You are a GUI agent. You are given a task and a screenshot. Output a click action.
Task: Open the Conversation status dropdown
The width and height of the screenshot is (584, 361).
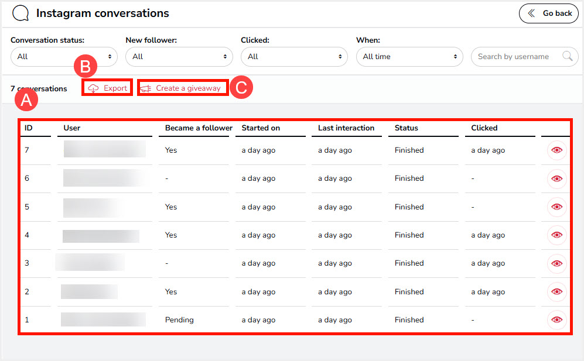(64, 57)
